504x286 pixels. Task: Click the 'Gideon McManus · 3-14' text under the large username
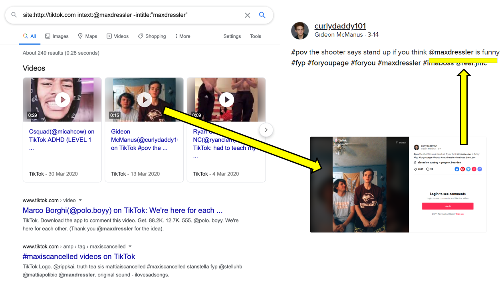click(347, 35)
